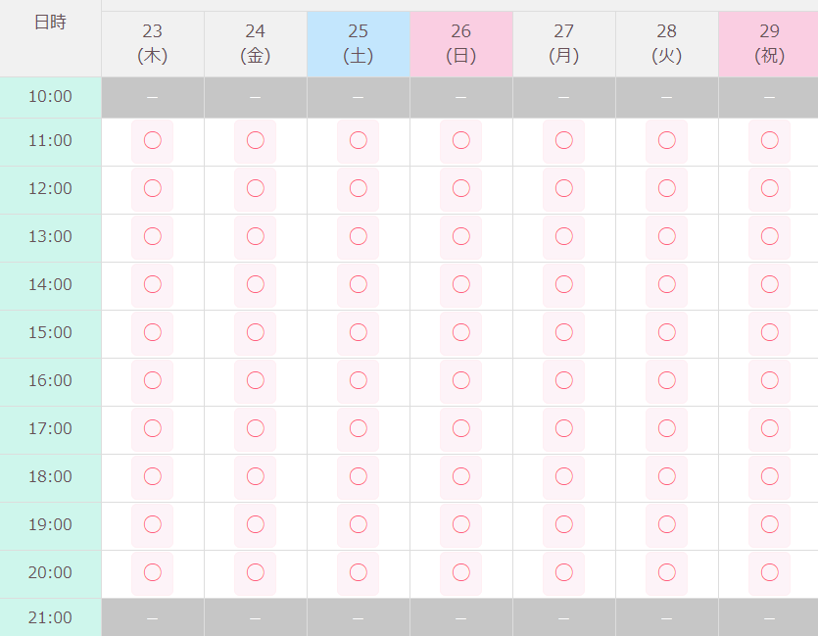The height and width of the screenshot is (636, 818).
Task: Choose Saturday 25 at 13:00 circle
Action: (358, 236)
